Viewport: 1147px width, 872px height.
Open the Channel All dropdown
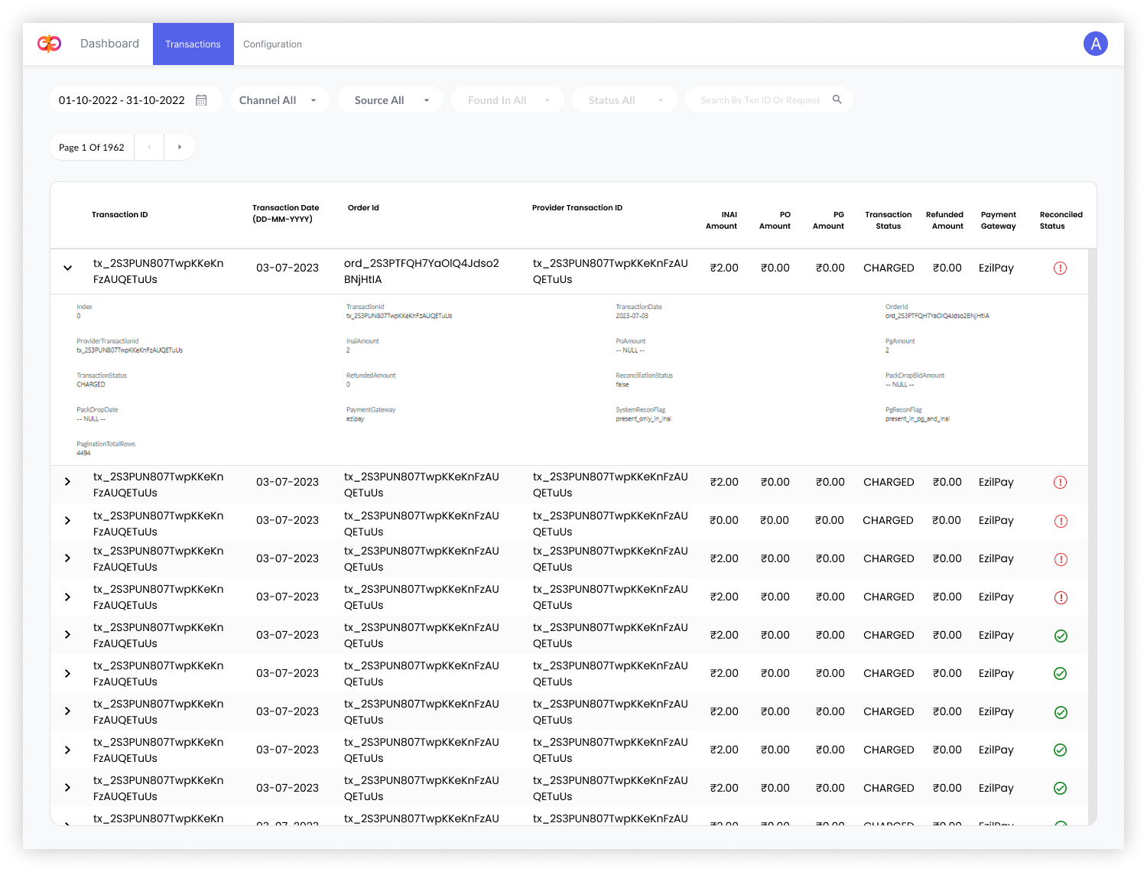(x=280, y=100)
